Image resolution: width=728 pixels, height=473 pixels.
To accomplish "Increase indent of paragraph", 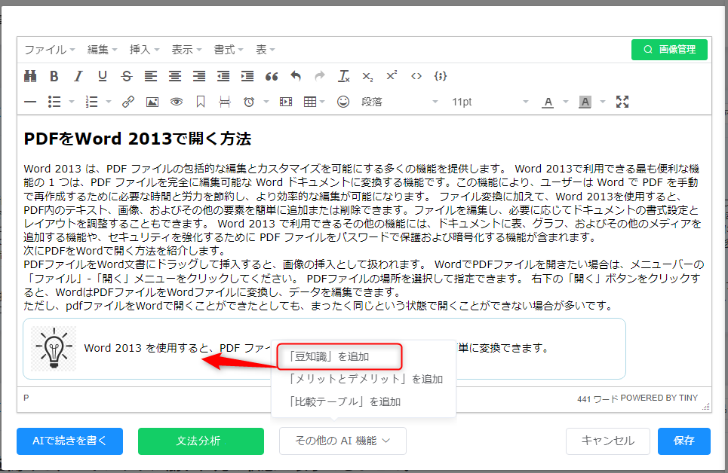I will coord(247,76).
